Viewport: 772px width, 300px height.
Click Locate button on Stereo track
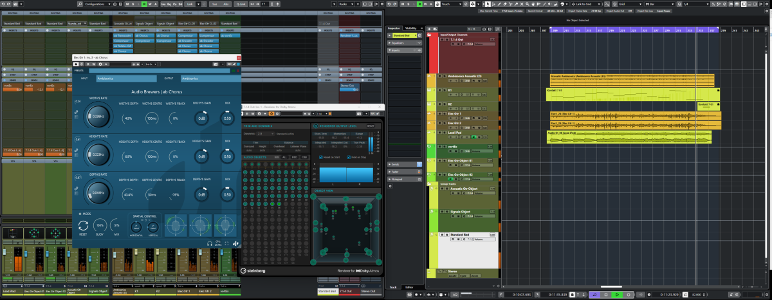pos(453,276)
